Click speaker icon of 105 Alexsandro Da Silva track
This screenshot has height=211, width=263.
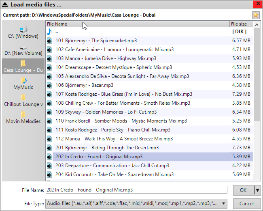coord(49,76)
